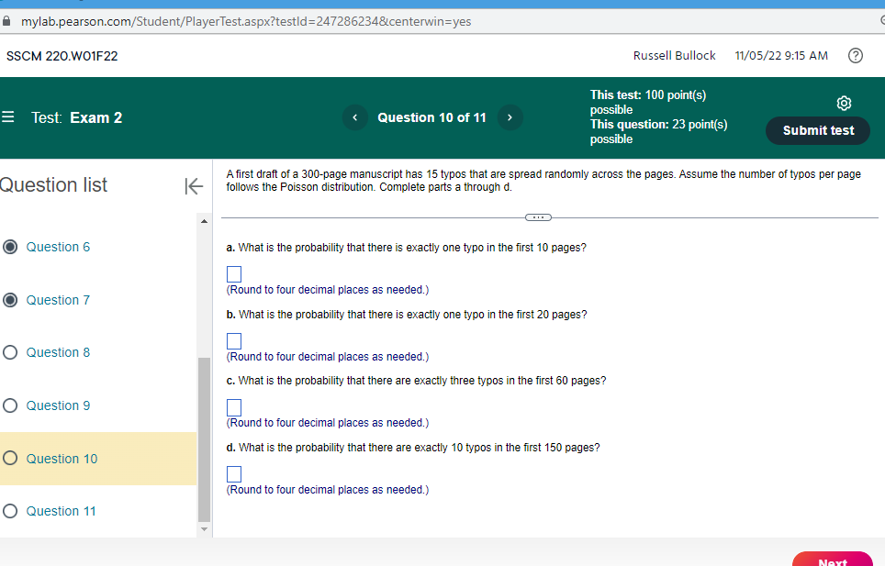
Task: Click "This test: 100 point(s)" text
Action: [648, 94]
